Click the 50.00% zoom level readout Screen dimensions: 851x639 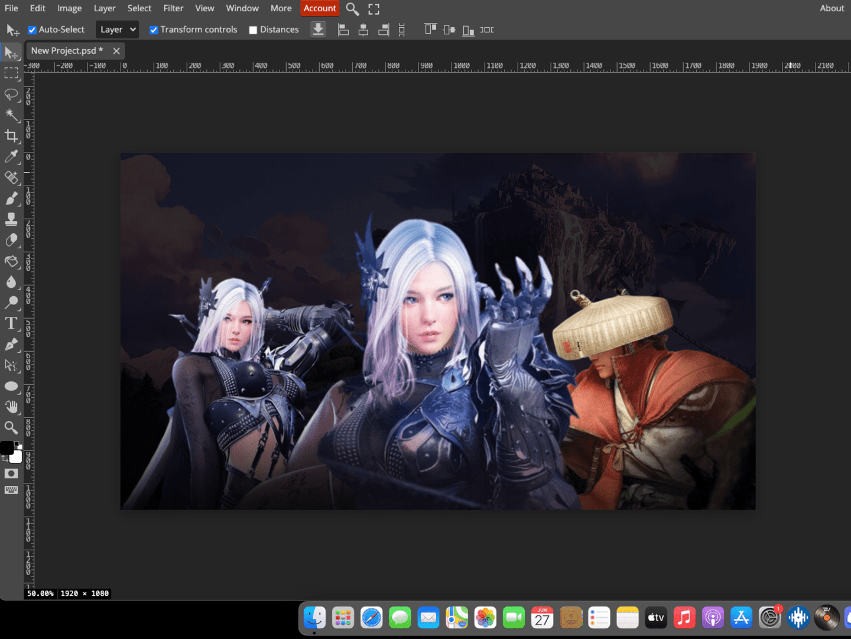pyautogui.click(x=40, y=593)
